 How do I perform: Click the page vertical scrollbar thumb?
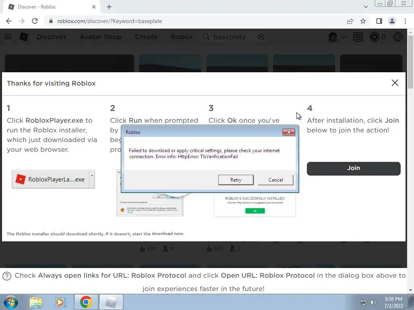pos(410,62)
